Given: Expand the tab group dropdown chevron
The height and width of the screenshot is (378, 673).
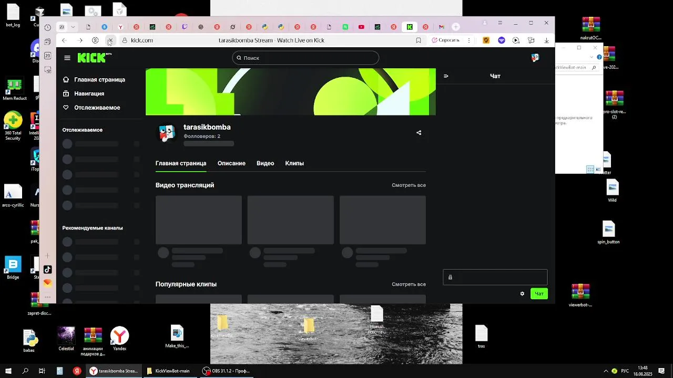Looking at the screenshot, I should 73,27.
